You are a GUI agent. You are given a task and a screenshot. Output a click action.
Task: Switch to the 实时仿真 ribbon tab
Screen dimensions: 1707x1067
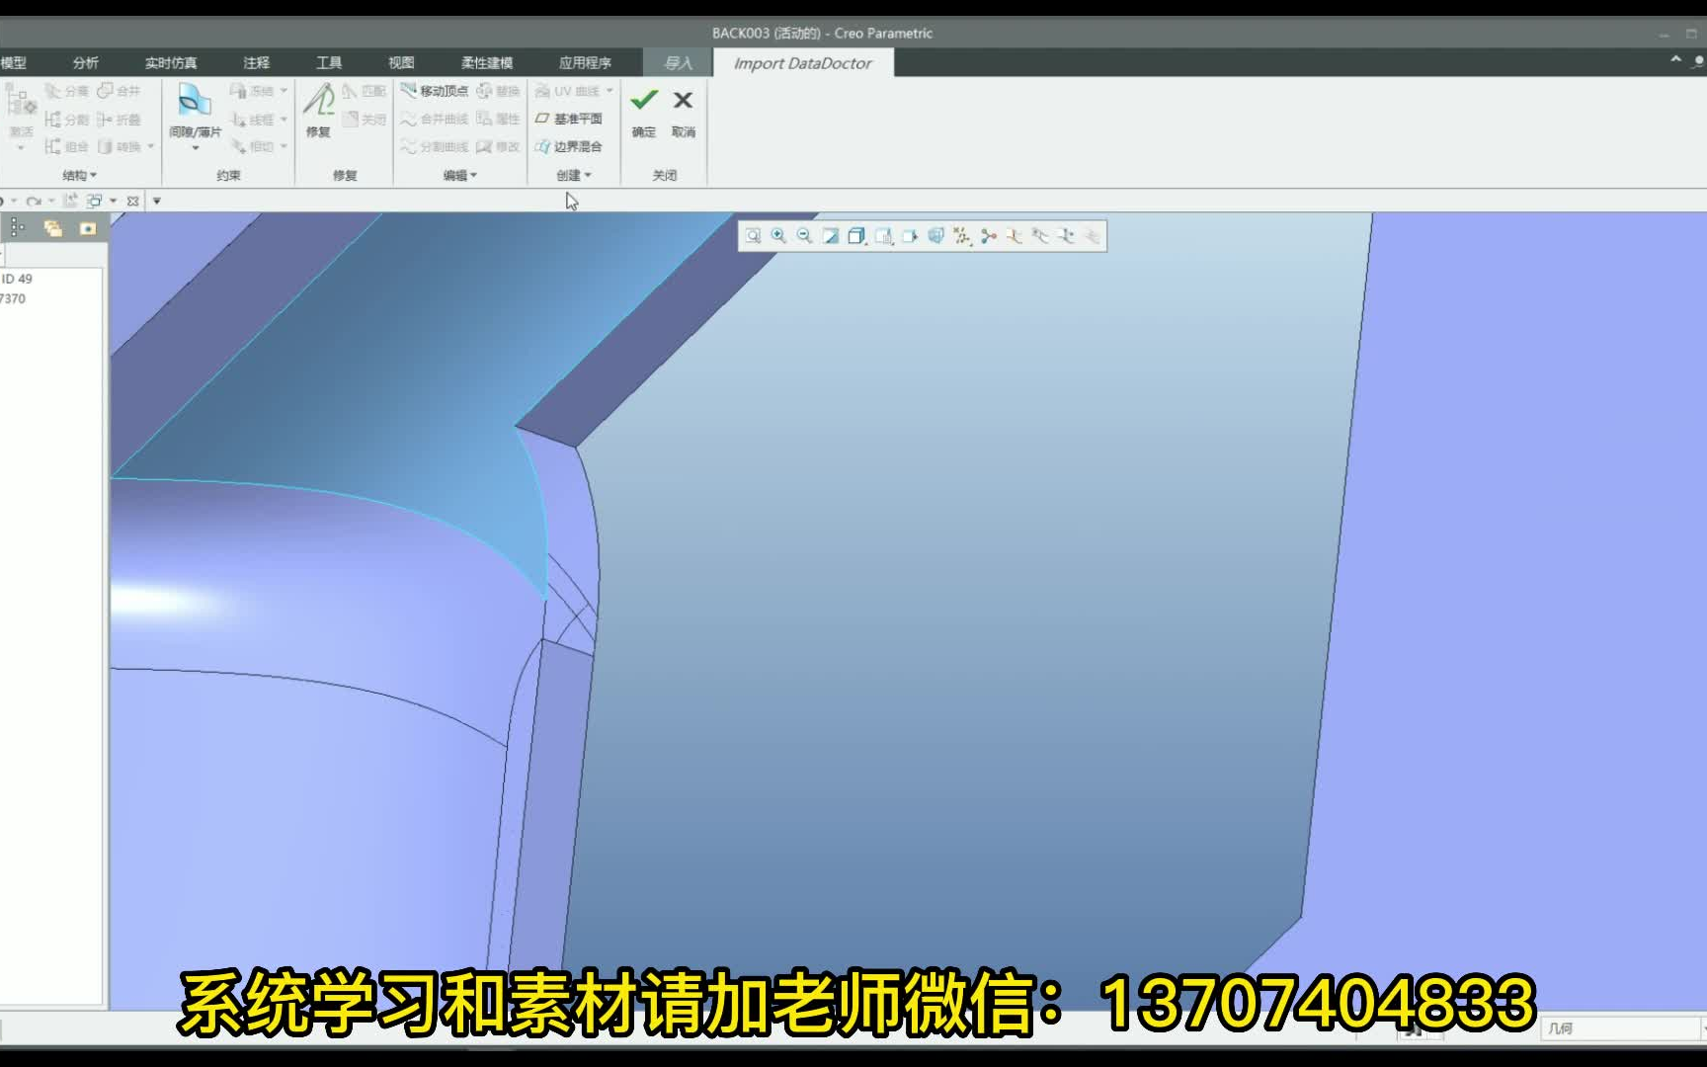pyautogui.click(x=171, y=62)
